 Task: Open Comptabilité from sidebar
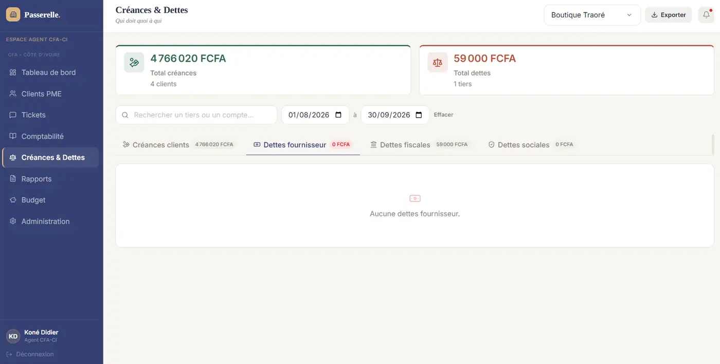tap(50, 137)
